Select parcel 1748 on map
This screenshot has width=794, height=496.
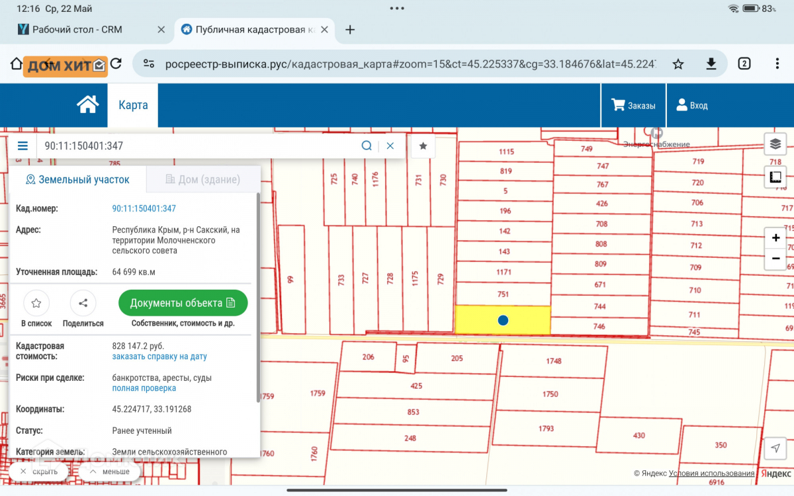[x=553, y=360]
